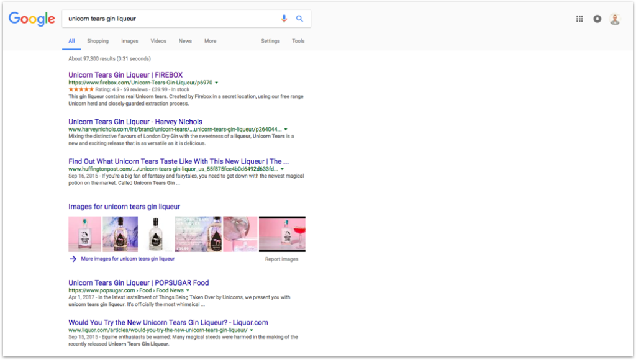Click the magnifying glass search button

pos(299,19)
